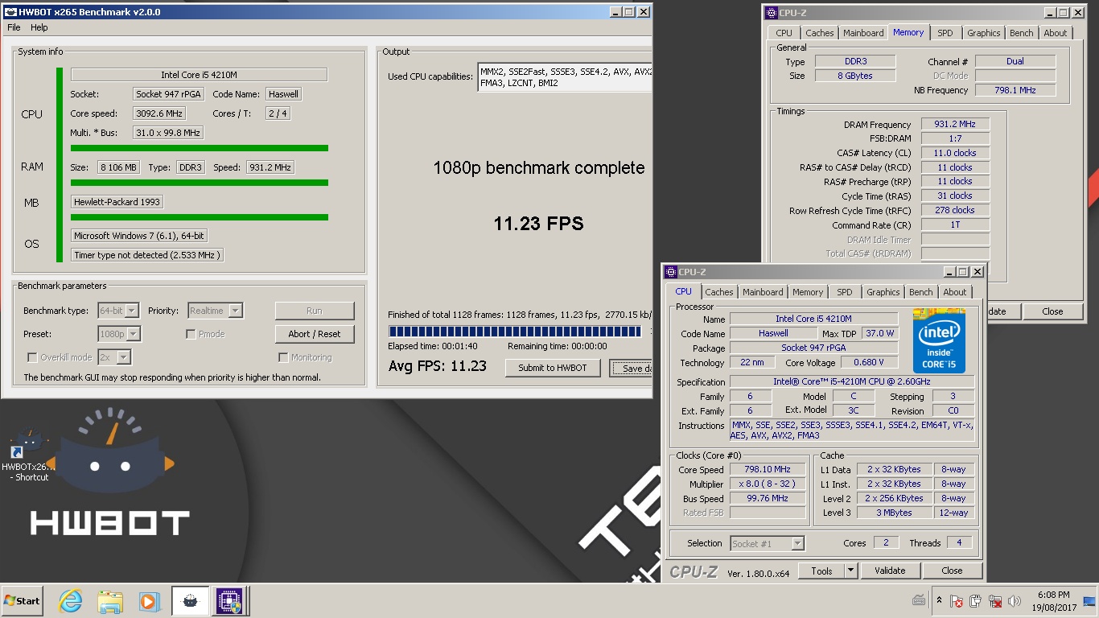Switch to HWBOT x265 taskbar button
Screen dimensions: 1099x618
pyautogui.click(x=190, y=600)
